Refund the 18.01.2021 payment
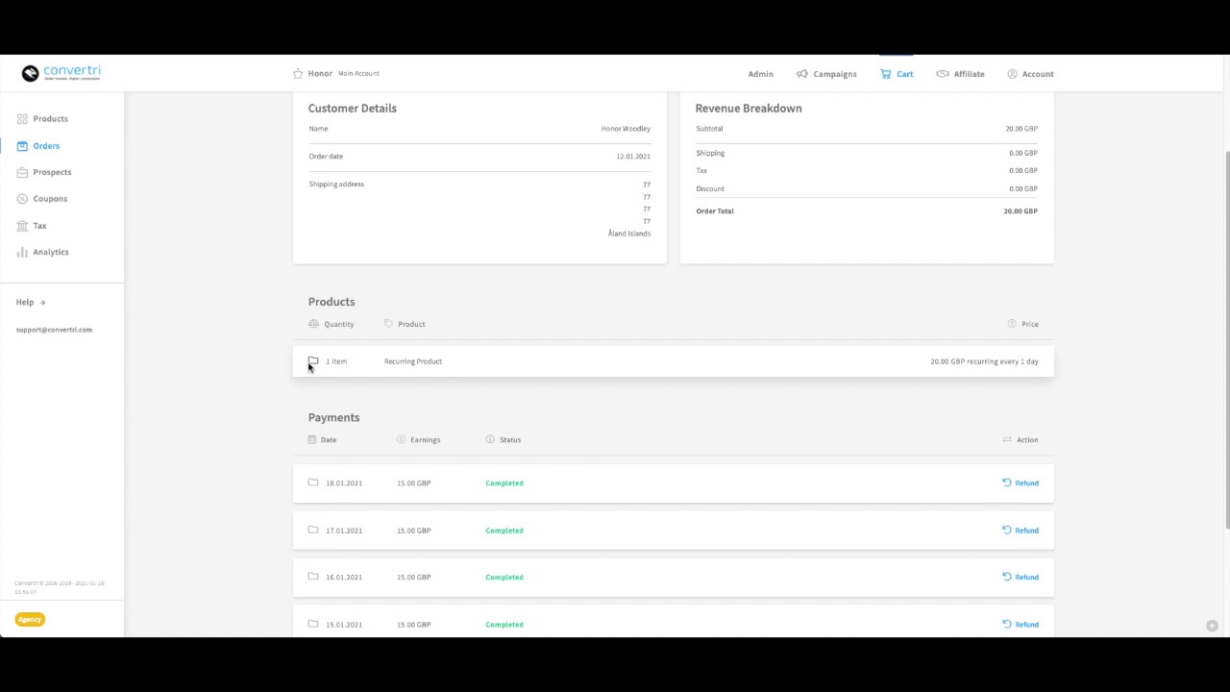 click(1021, 483)
